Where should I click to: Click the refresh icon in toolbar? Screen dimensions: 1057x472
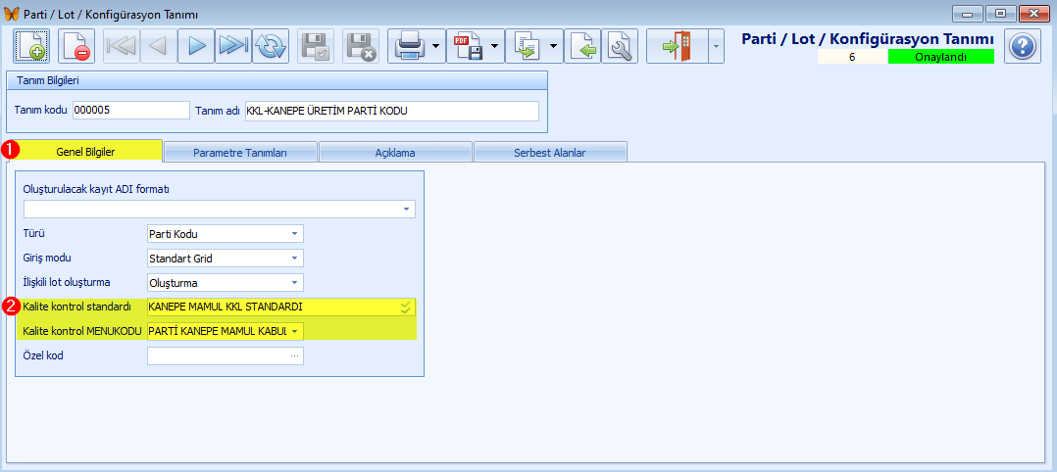tap(270, 46)
